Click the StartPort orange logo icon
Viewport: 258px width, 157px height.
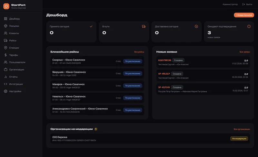(6, 6)
